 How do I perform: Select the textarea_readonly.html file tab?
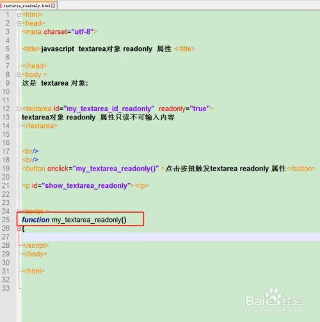point(28,6)
